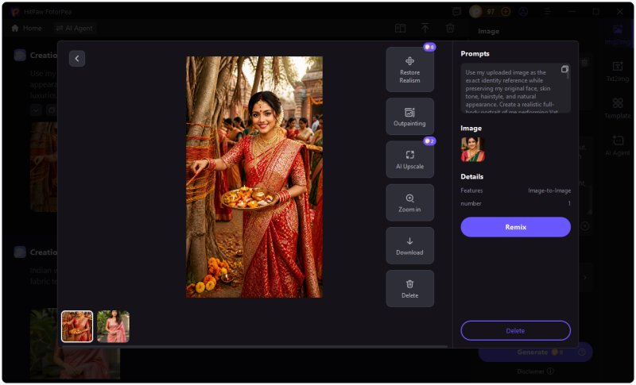Open the feedback message icon in title bar
636x385 pixels.
click(456, 12)
